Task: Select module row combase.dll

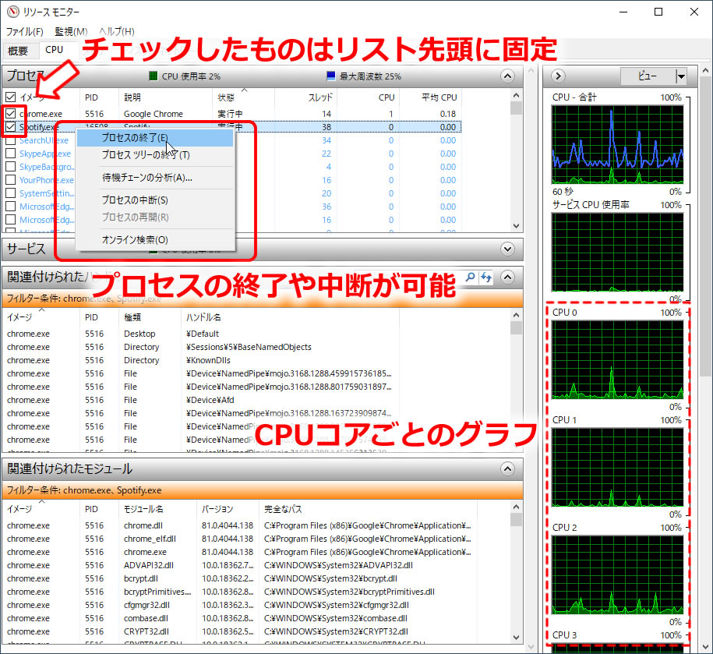Action: tap(146, 618)
